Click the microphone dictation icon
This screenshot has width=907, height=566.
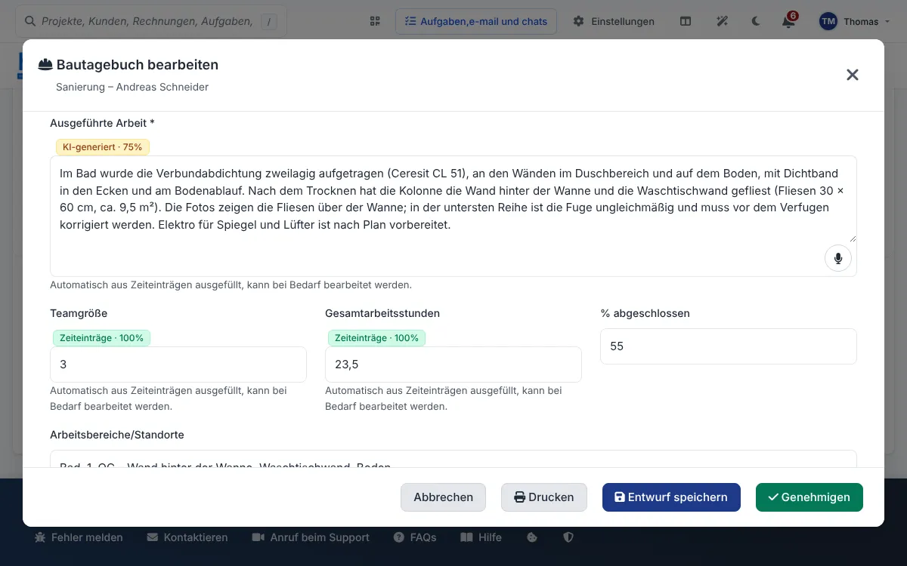coord(837,258)
